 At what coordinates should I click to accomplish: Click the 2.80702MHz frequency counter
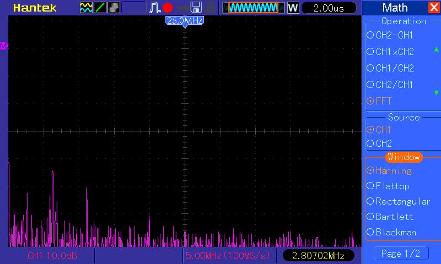(318, 256)
